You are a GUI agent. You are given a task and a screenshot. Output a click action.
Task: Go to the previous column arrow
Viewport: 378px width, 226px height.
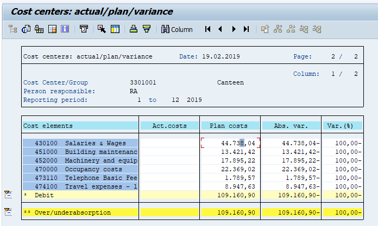point(220,29)
